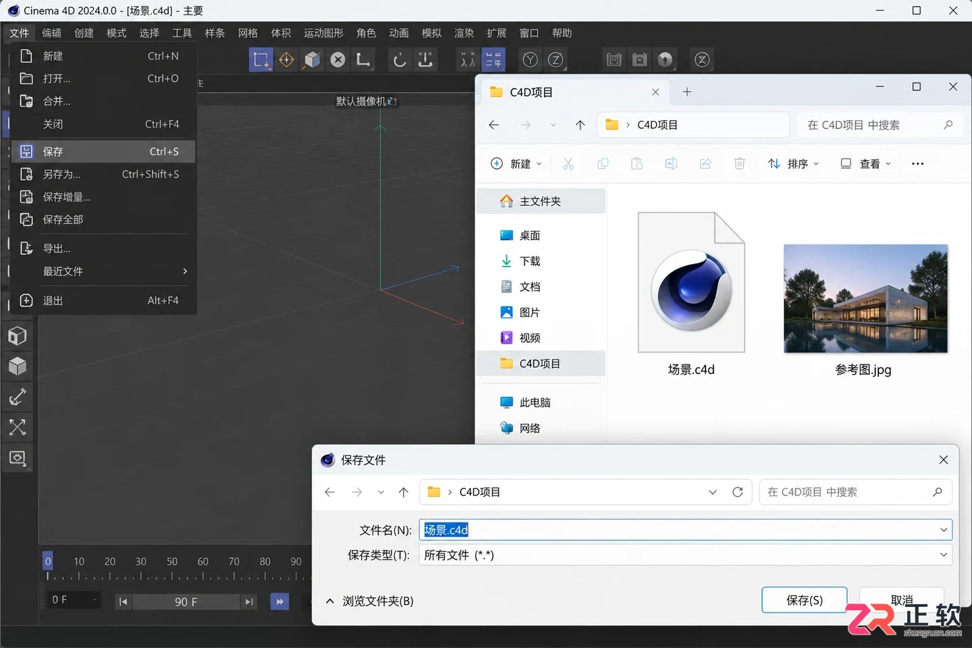Click the up arrow in save dialog
Image resolution: width=972 pixels, height=648 pixels.
(x=404, y=492)
